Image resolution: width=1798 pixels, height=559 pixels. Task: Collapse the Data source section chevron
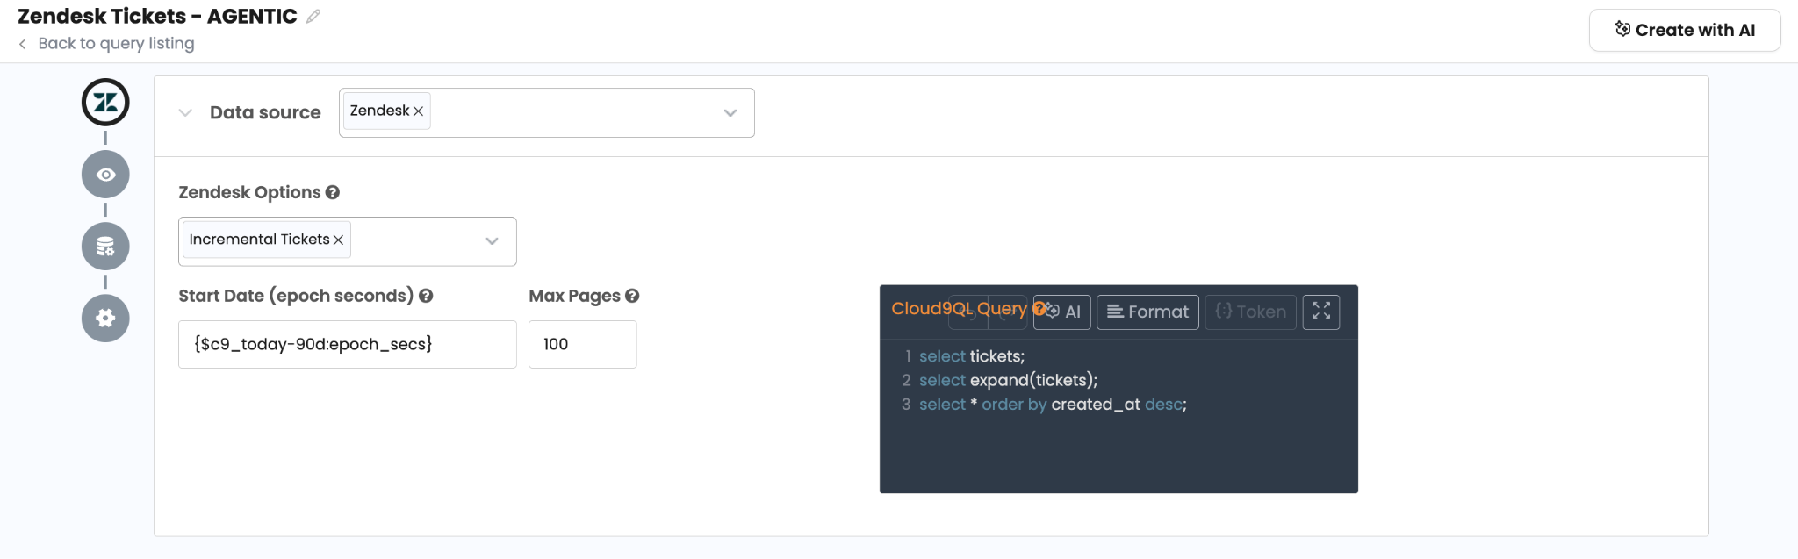[x=185, y=112]
